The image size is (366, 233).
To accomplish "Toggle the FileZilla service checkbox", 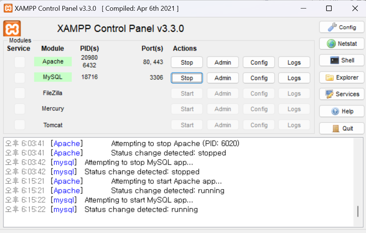I will point(20,93).
